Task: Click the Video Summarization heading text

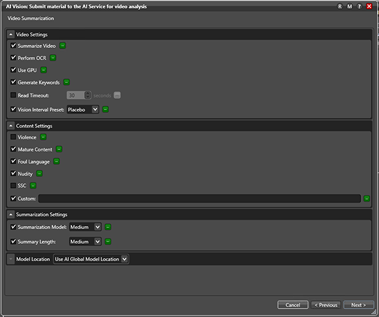Action: (x=31, y=18)
